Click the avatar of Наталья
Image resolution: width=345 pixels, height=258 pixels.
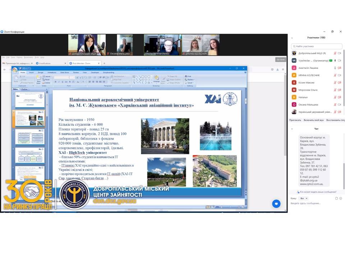pyautogui.click(x=294, y=97)
